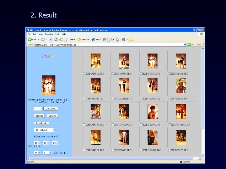
Task: Open the B value dropdown
Action: 56,143
